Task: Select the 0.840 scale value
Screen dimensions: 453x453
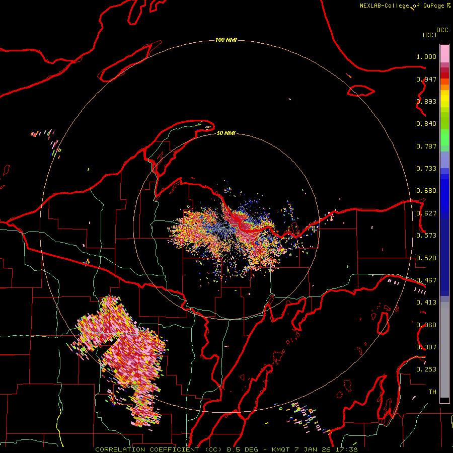Action: point(426,124)
